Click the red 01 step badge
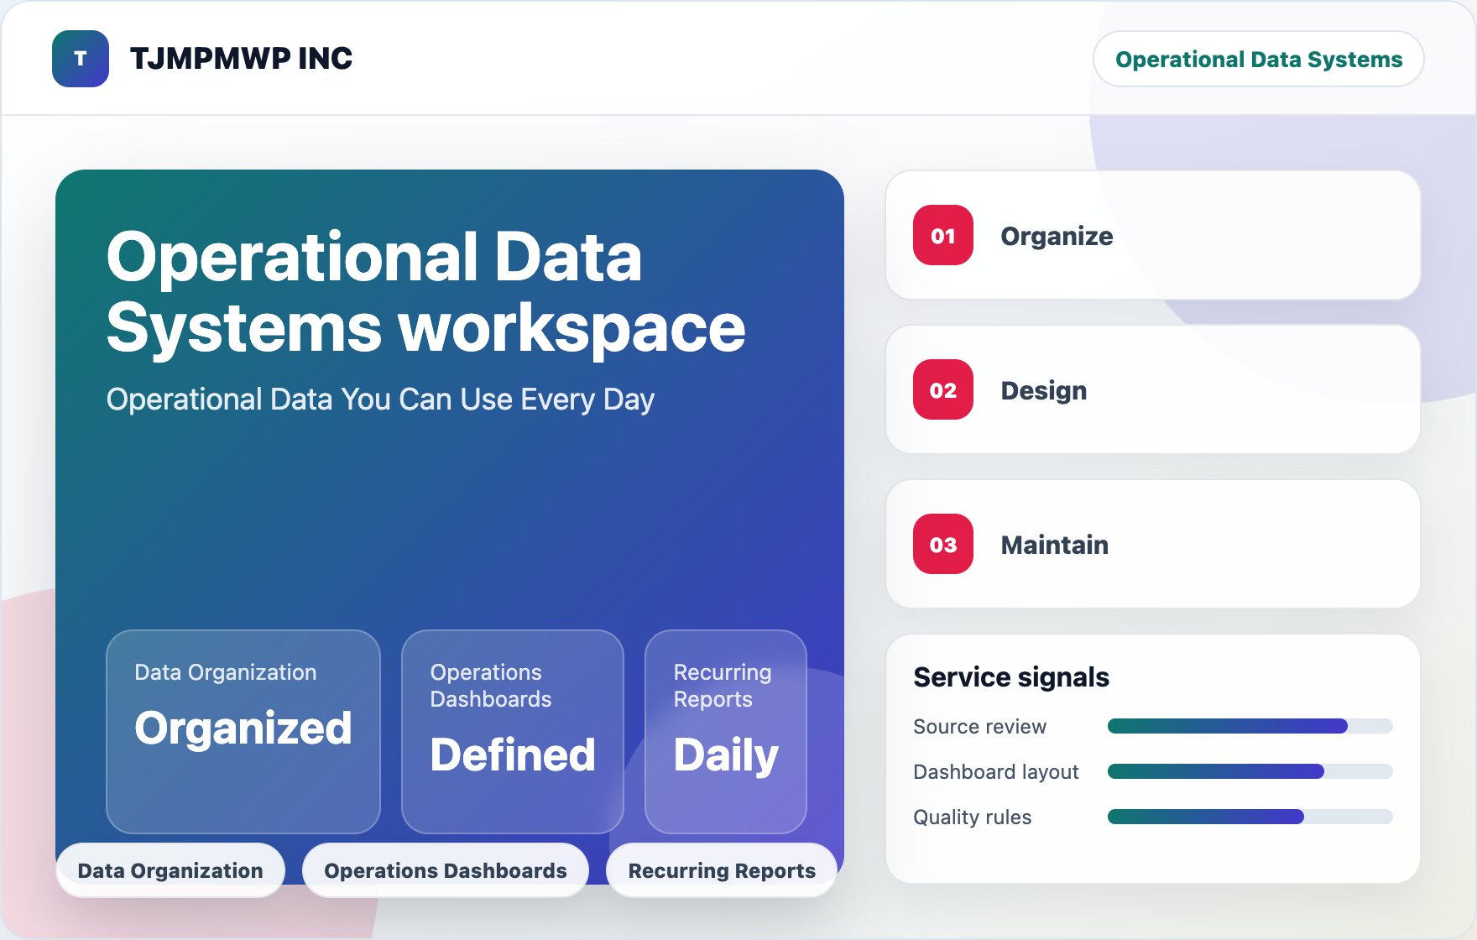Image resolution: width=1477 pixels, height=940 pixels. [943, 235]
